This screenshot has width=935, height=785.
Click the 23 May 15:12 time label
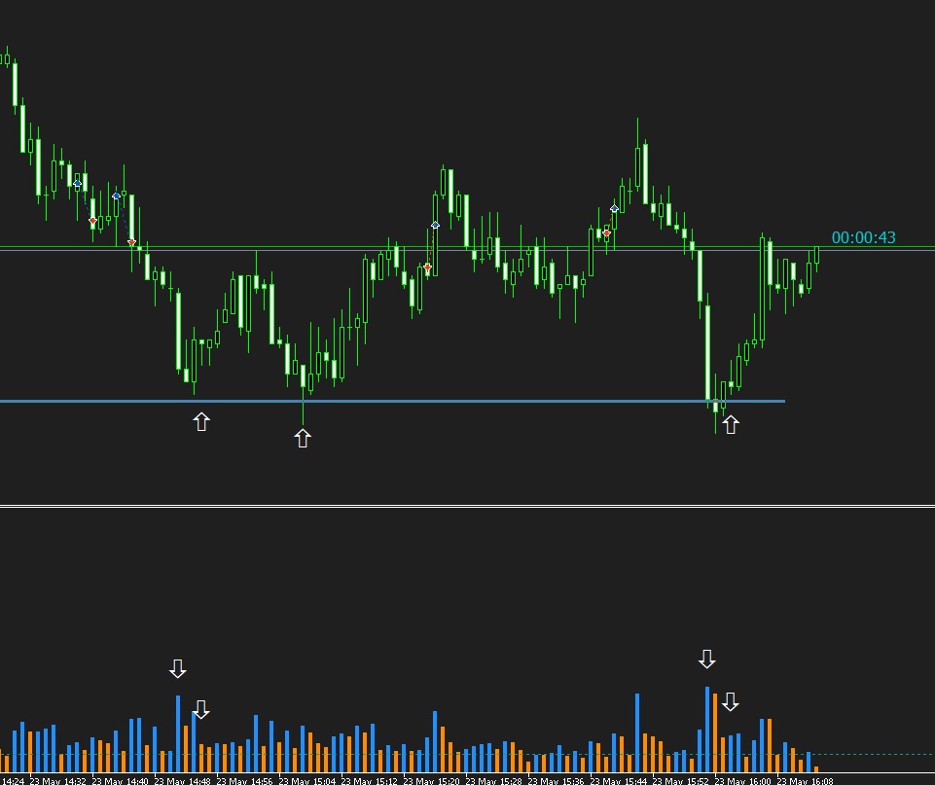(369, 781)
